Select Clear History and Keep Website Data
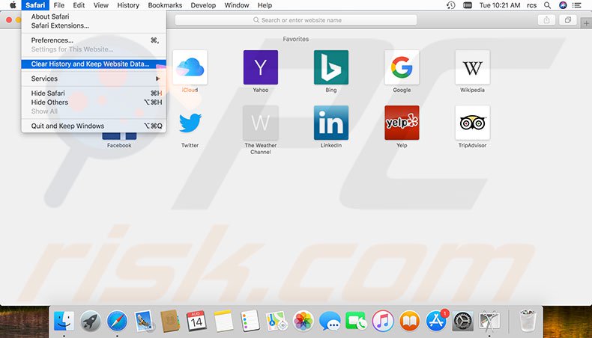This screenshot has height=338, width=592. 94,64
